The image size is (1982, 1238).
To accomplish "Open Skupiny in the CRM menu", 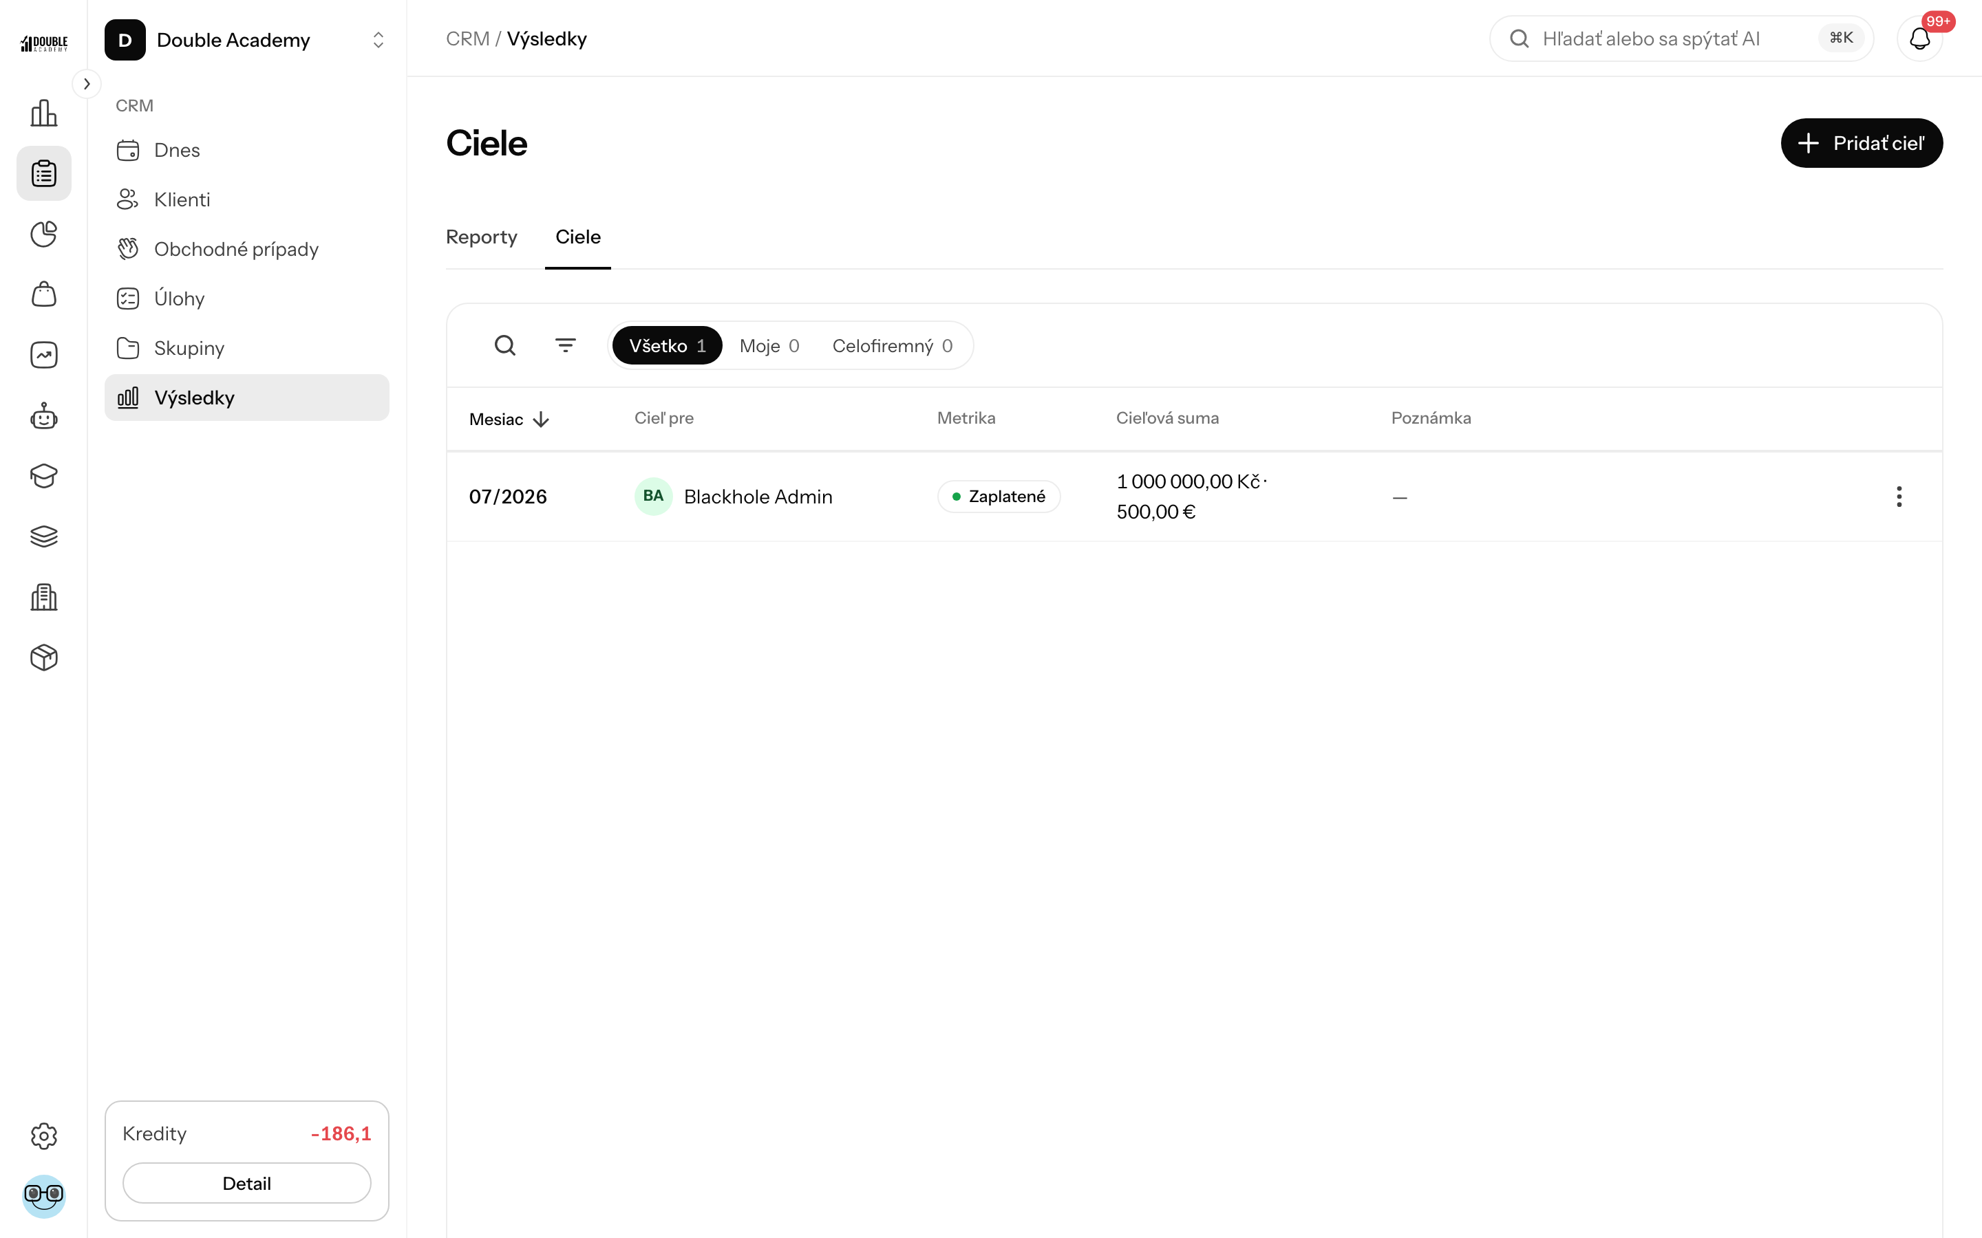I will [246, 348].
